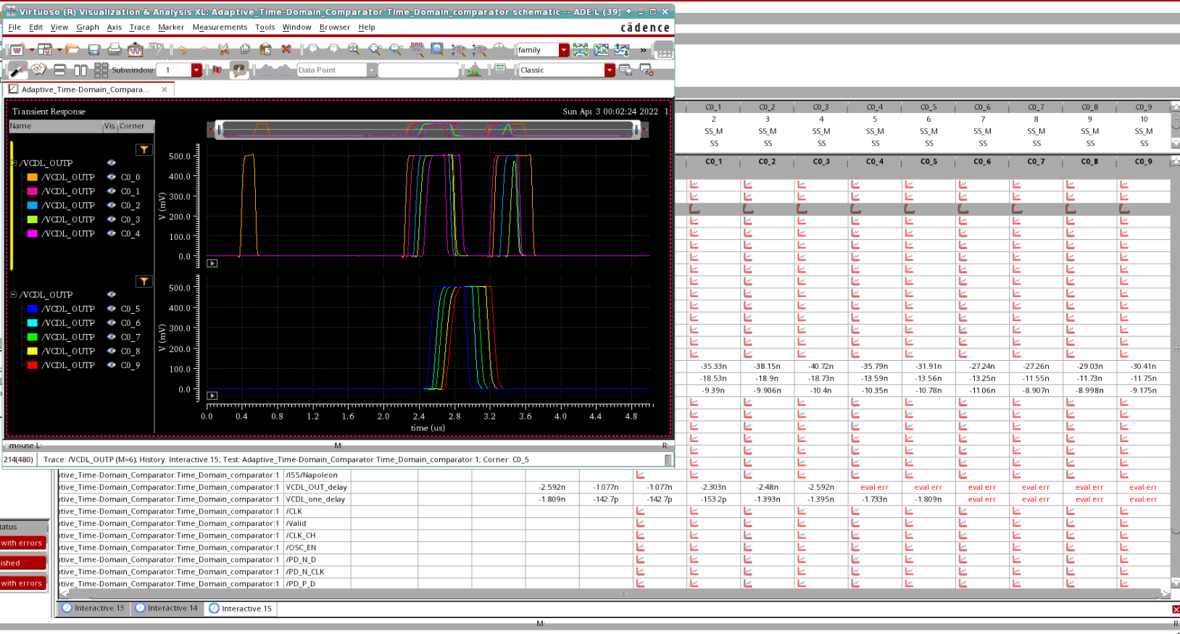
Task: Open the Classic workspace dropdown
Action: pos(610,70)
